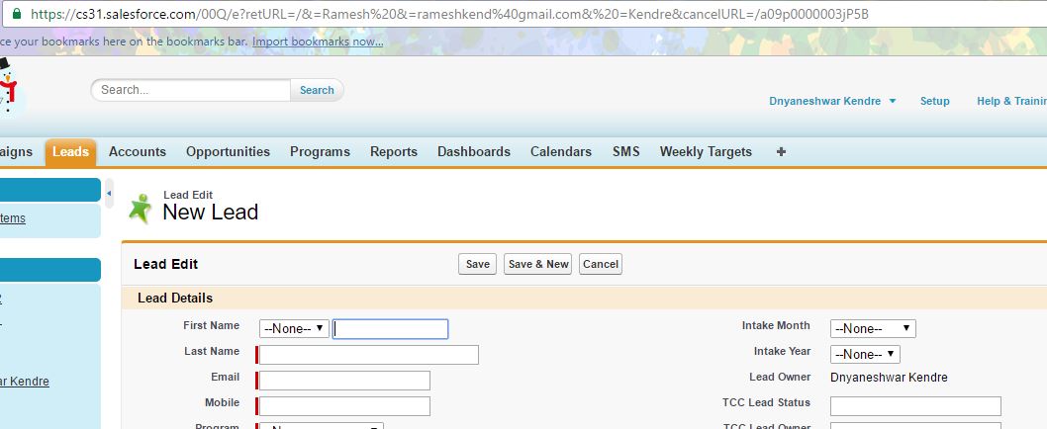Open the Program dropdown
Image resolution: width=1047 pixels, height=429 pixels.
pyautogui.click(x=322, y=426)
